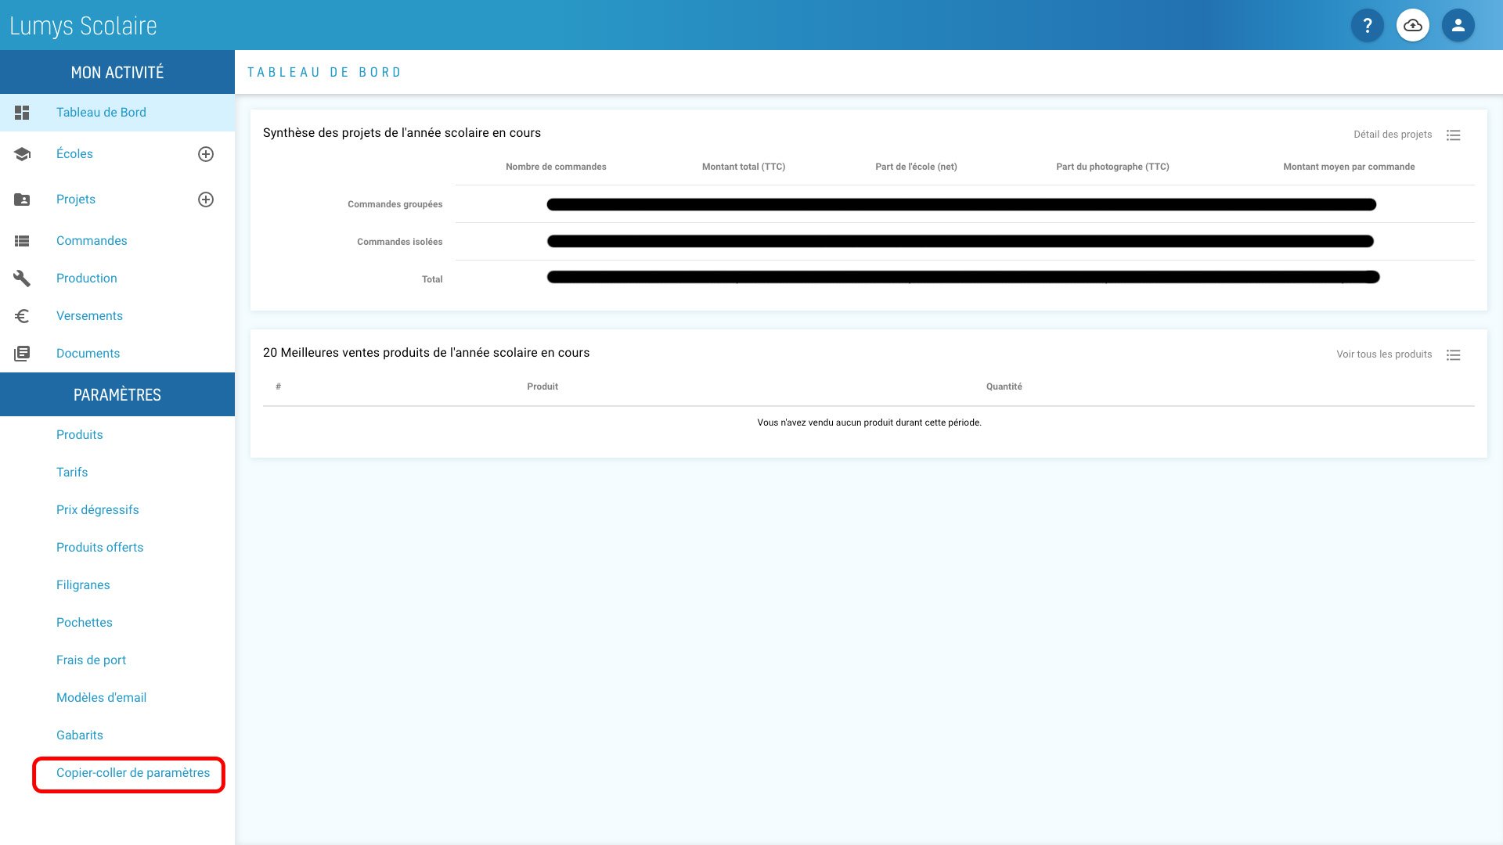
Task: Add a new project with plus icon
Action: [206, 200]
